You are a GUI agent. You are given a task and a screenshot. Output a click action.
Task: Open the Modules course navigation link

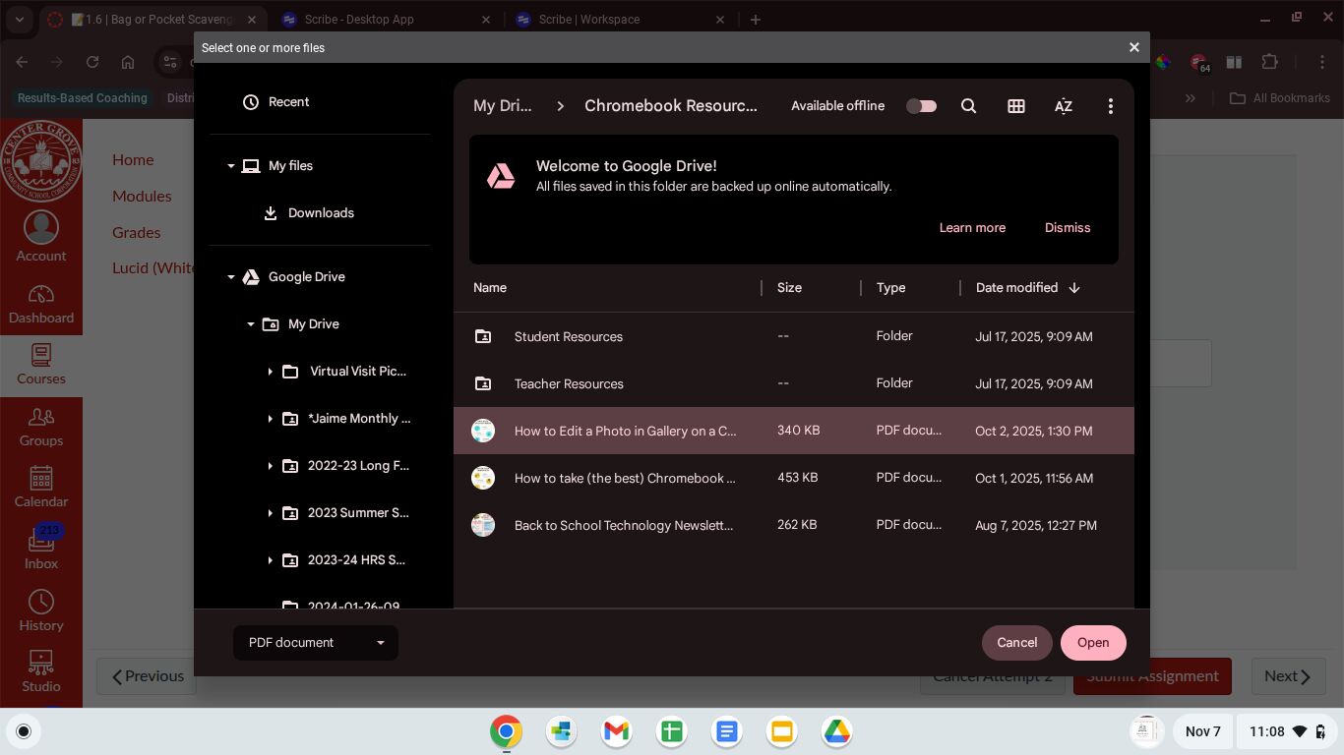click(x=142, y=197)
